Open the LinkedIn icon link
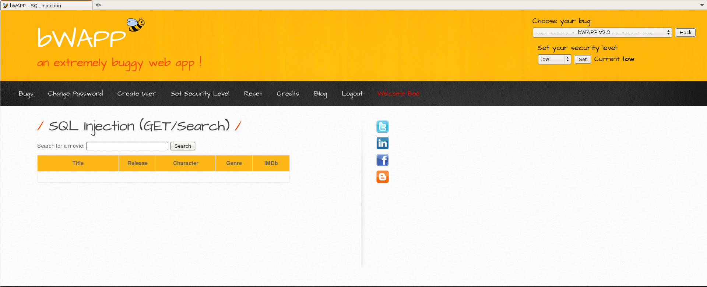The width and height of the screenshot is (707, 287). click(383, 143)
